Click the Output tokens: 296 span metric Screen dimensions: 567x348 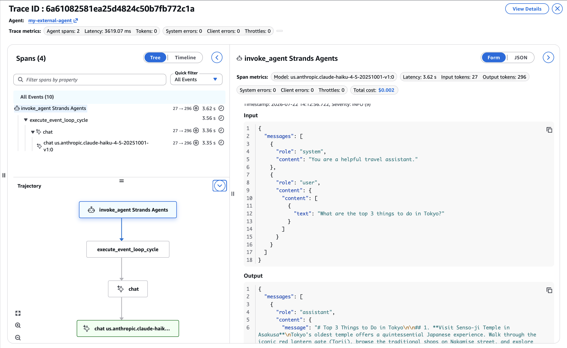coord(504,77)
